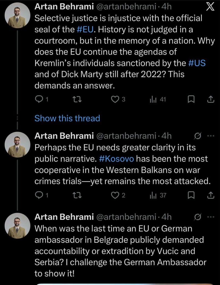Open more options on the German ambassador tweet
Viewport: 220px width, 285px height.
(211, 217)
